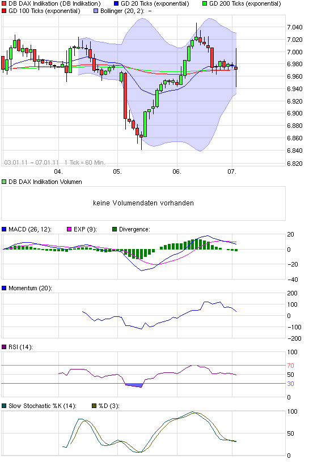Click the 'Divergence:' label

click(x=134, y=230)
